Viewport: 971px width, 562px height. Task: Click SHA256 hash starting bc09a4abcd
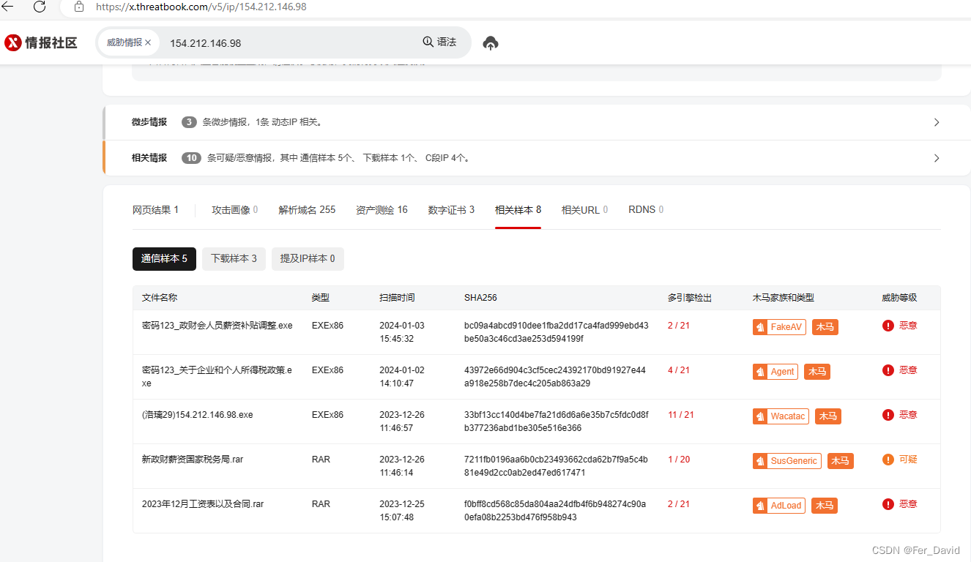click(x=557, y=332)
